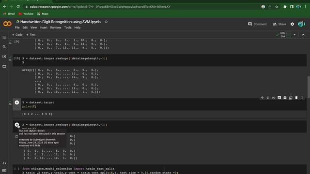The image size is (310, 174).
Task: Click the notebook title Handwritten Digit Recognition
Action: point(61,22)
